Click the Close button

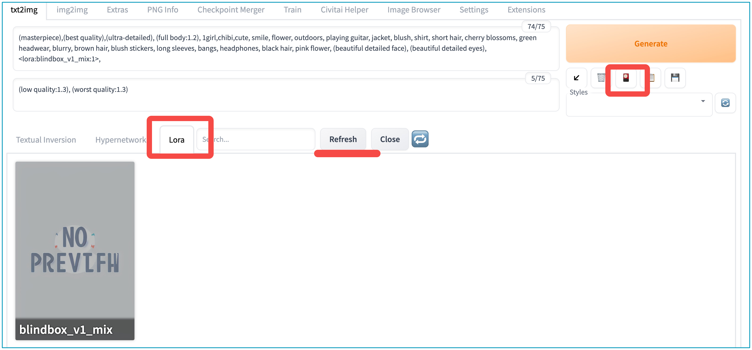pyautogui.click(x=390, y=139)
